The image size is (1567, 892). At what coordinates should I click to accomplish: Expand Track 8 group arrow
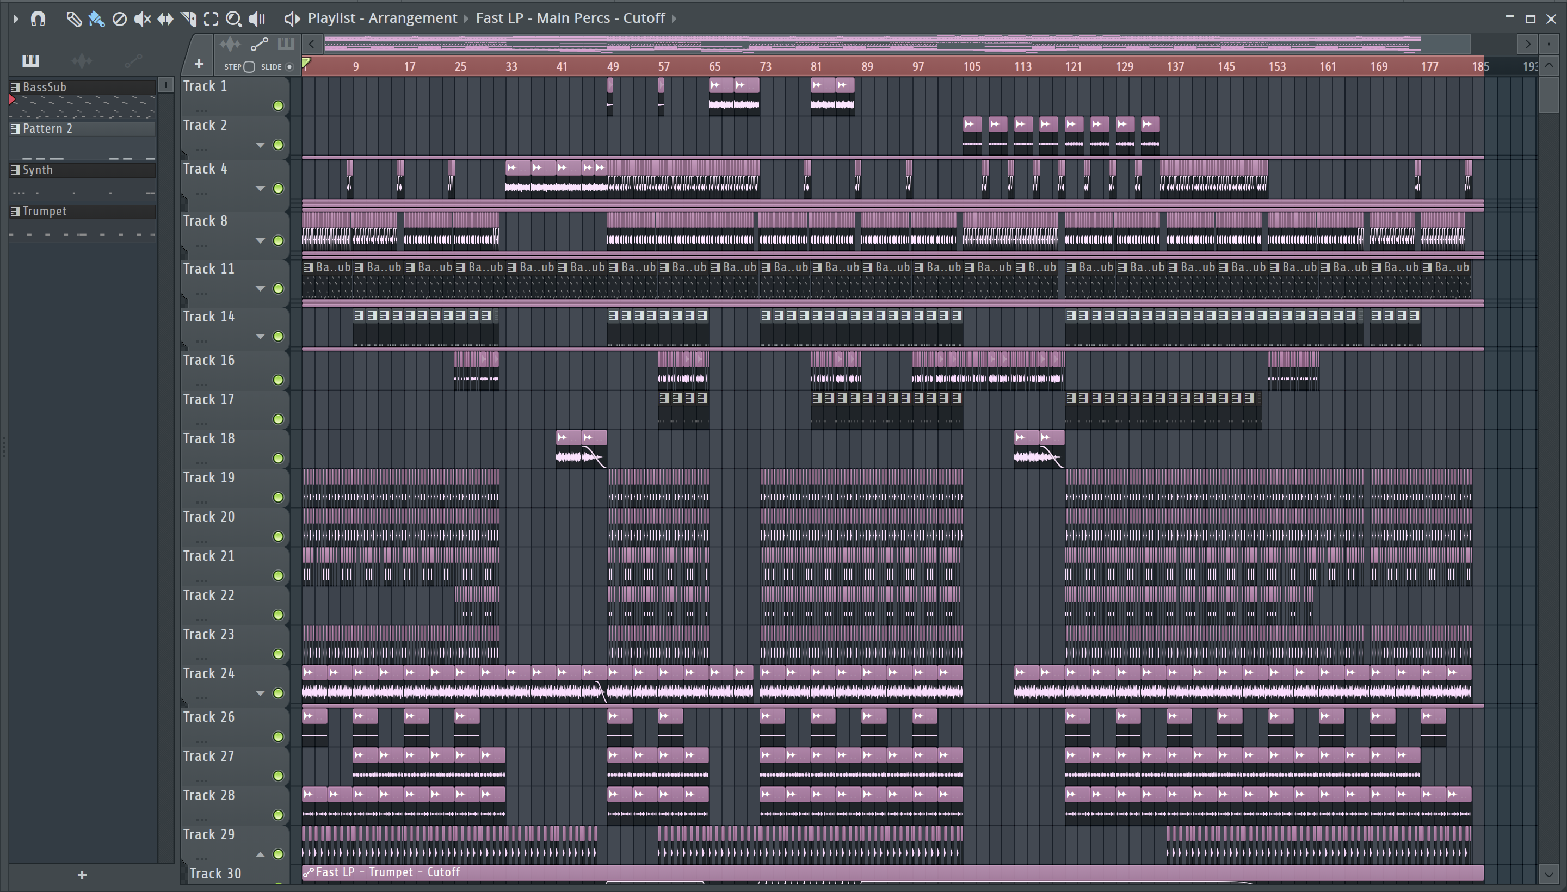(261, 241)
